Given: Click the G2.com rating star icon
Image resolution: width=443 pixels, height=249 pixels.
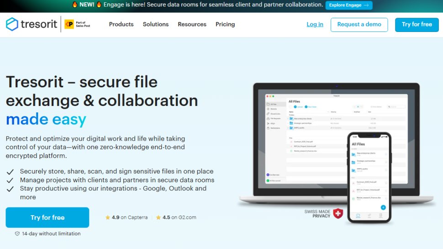Looking at the screenshot, I should coord(158,217).
